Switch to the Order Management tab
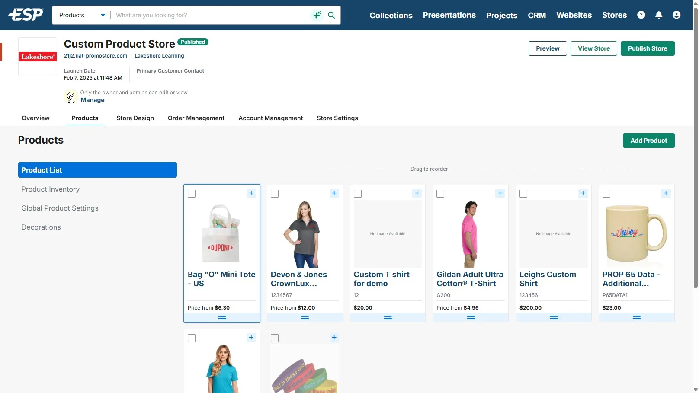 click(196, 118)
